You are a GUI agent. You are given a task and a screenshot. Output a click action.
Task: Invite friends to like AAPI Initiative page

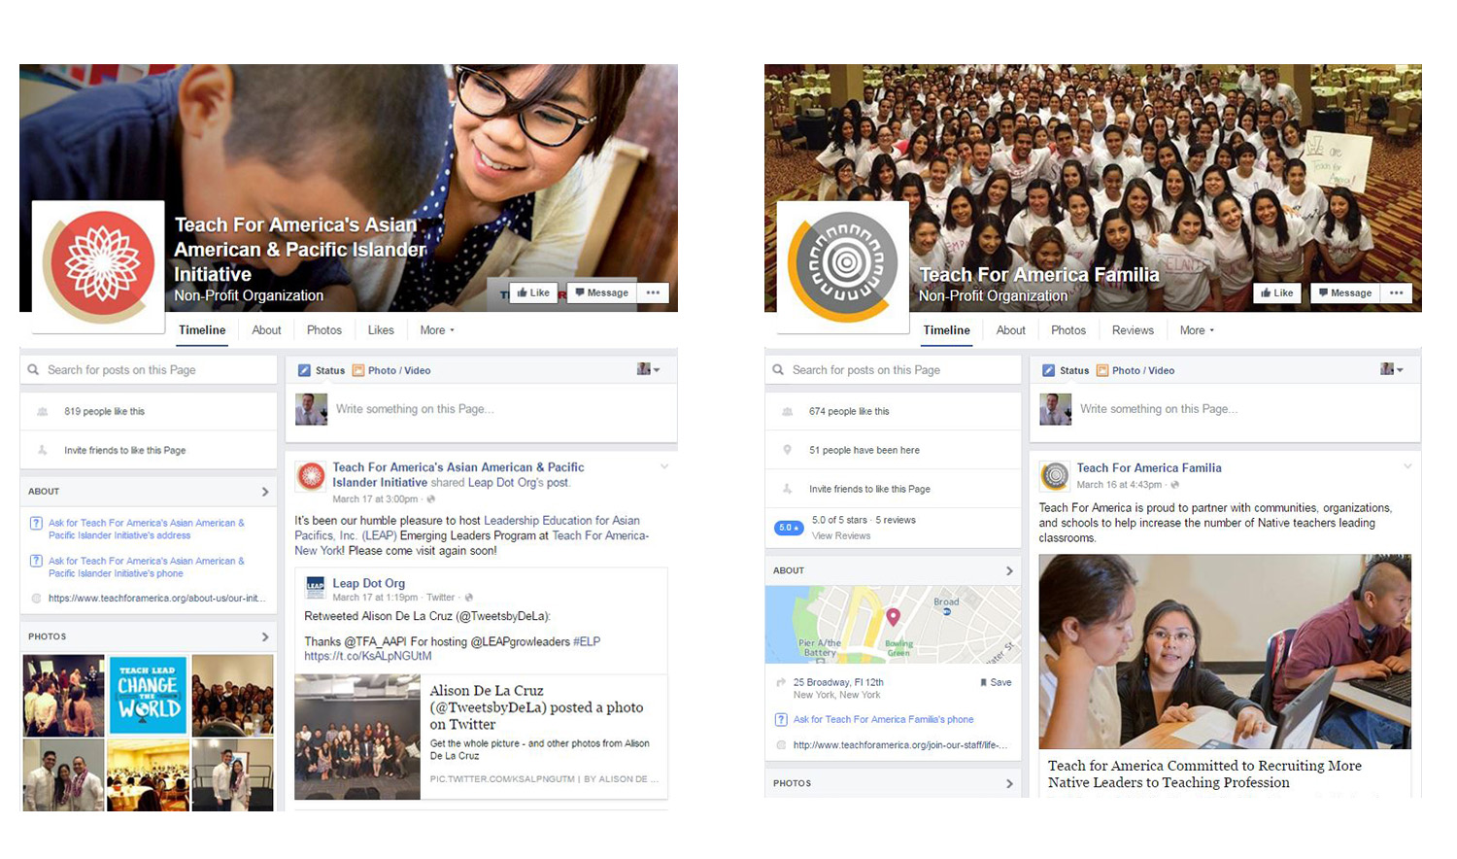point(124,451)
